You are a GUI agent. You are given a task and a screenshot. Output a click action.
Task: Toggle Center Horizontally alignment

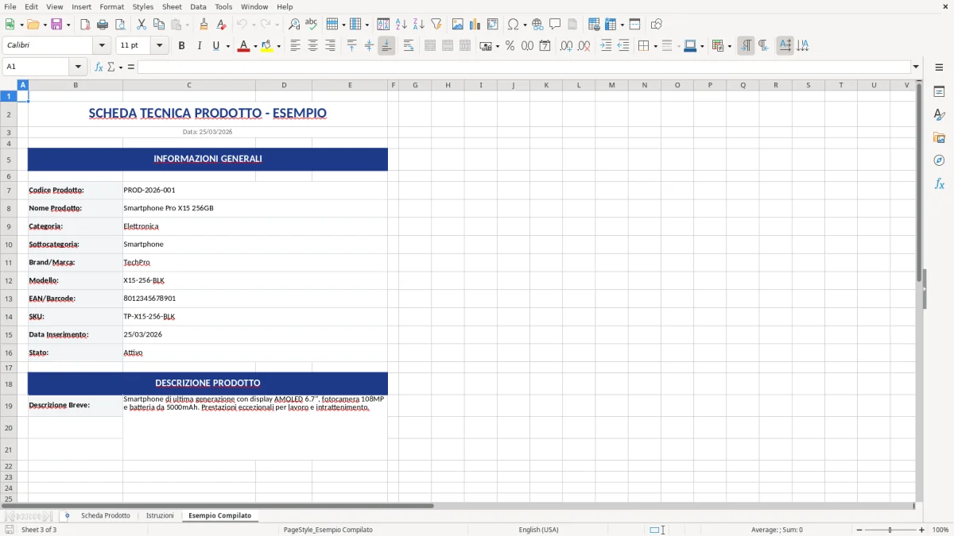point(312,46)
